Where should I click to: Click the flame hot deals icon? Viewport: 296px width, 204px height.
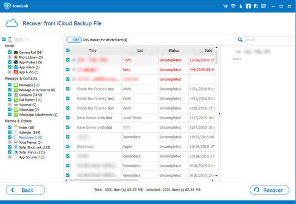click(x=241, y=6)
